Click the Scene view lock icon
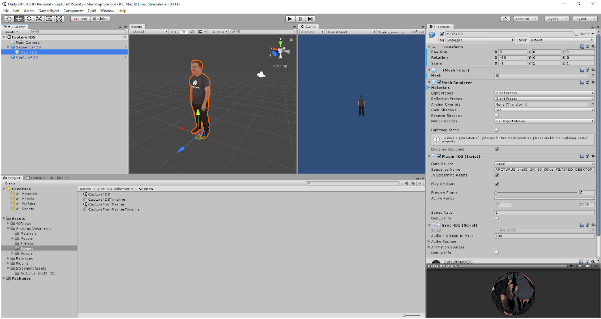 [x=291, y=40]
